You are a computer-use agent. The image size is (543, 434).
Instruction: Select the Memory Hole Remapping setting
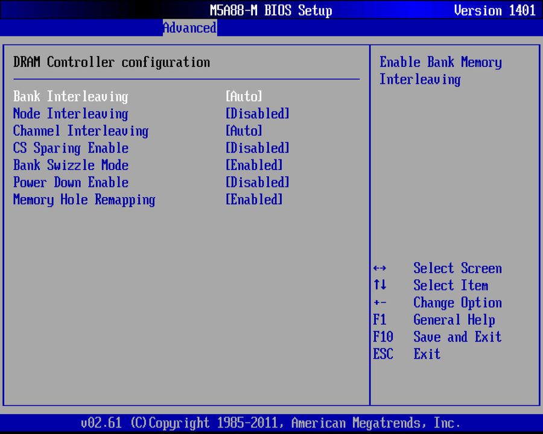(84, 200)
